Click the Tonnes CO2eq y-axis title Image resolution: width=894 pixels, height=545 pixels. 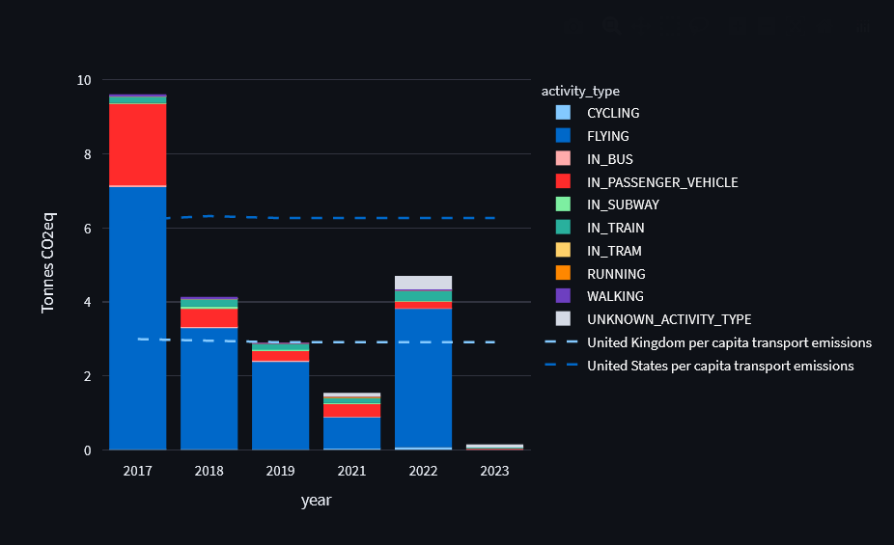[48, 263]
